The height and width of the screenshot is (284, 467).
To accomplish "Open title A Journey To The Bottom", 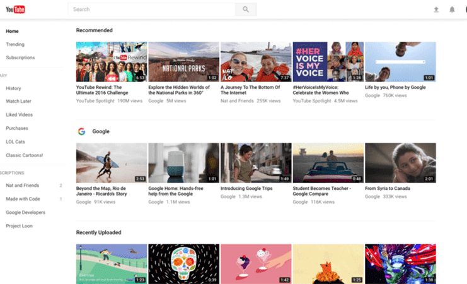I will point(250,90).
